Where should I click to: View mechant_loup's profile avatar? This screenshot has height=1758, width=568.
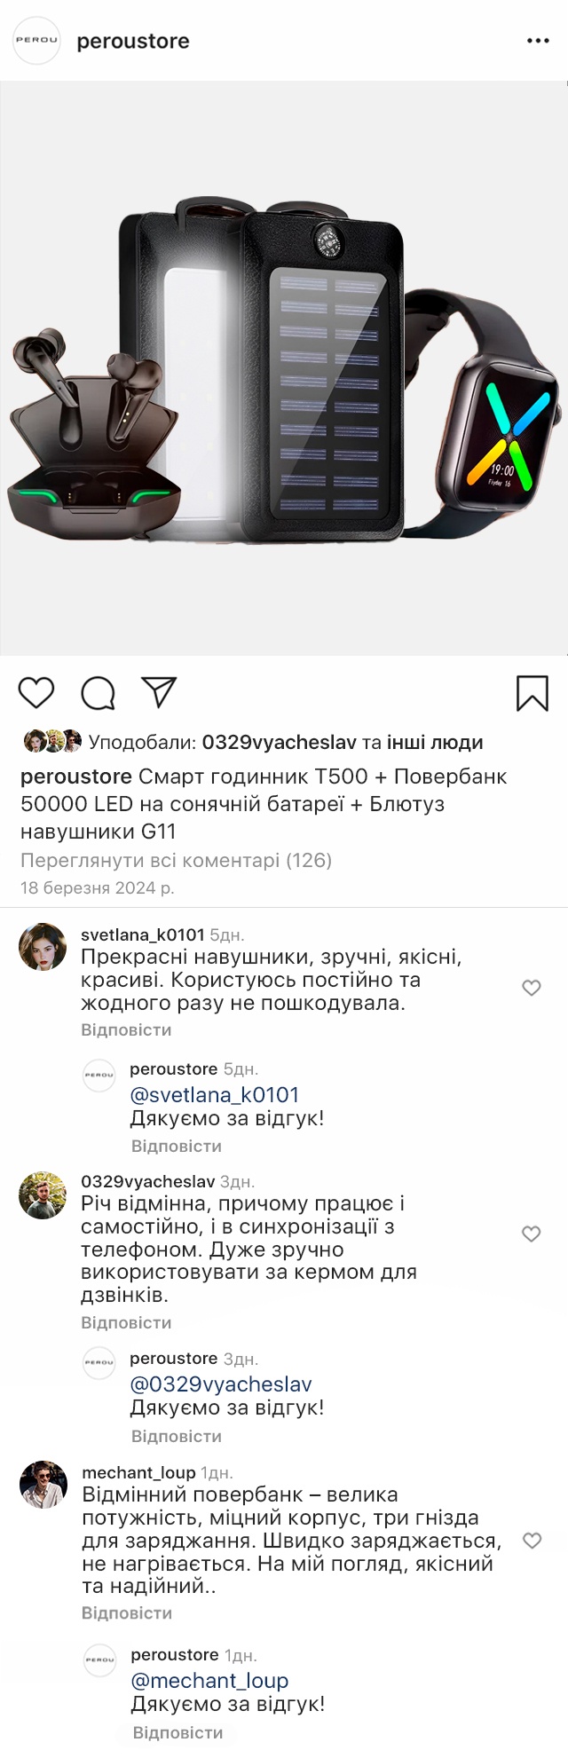click(x=43, y=1486)
